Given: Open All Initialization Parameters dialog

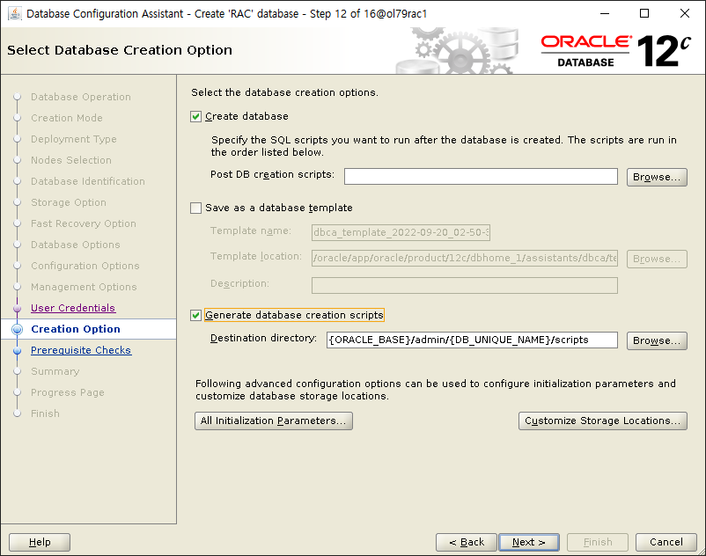Looking at the screenshot, I should coord(273,421).
